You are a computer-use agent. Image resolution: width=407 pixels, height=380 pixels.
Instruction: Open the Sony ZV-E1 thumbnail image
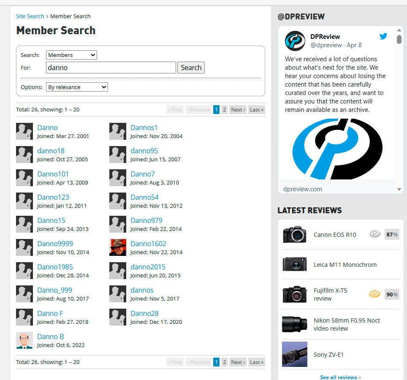coord(295,354)
